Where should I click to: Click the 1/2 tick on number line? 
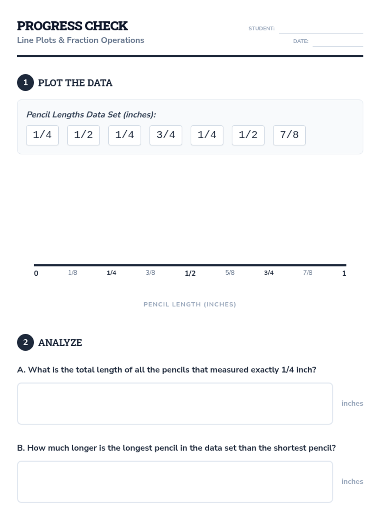coord(190,273)
